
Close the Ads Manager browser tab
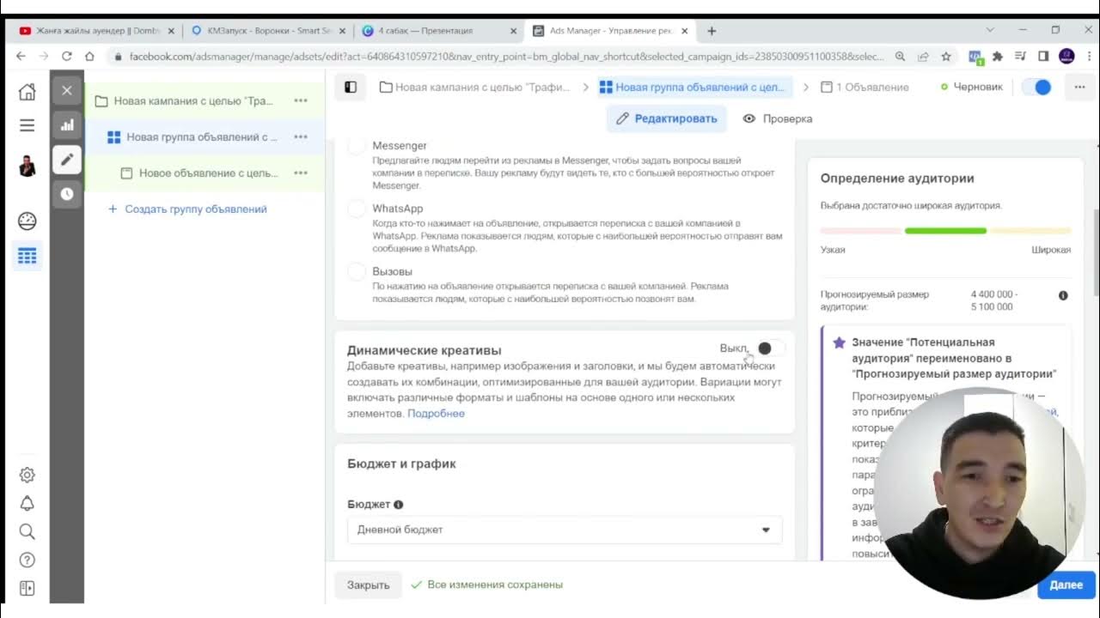coord(685,31)
